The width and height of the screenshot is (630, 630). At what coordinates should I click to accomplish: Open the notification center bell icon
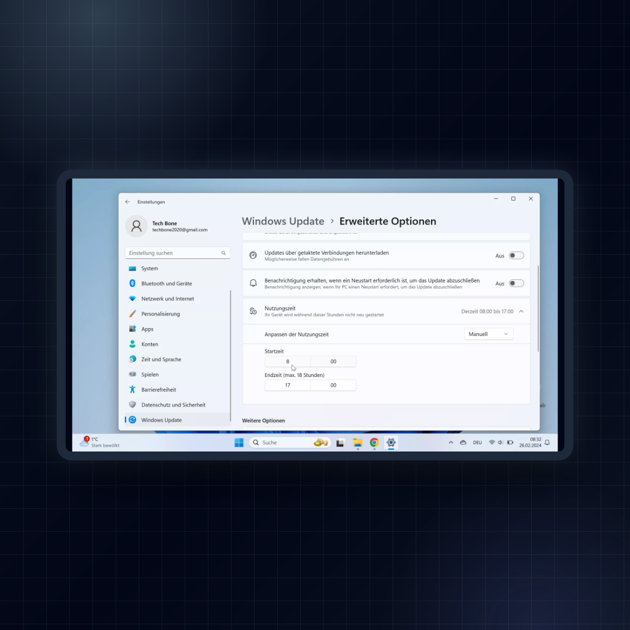coord(547,443)
